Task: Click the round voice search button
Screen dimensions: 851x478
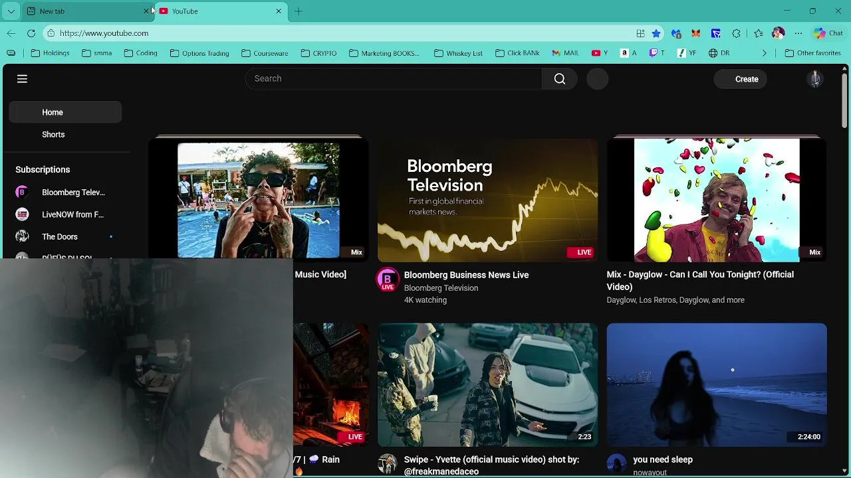Action: pyautogui.click(x=598, y=79)
